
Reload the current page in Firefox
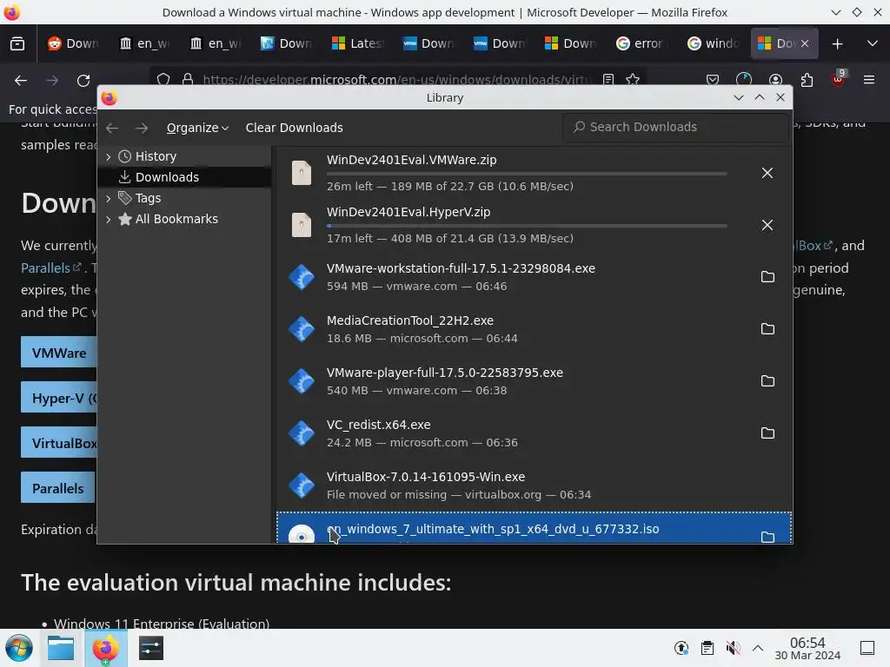[x=83, y=81]
